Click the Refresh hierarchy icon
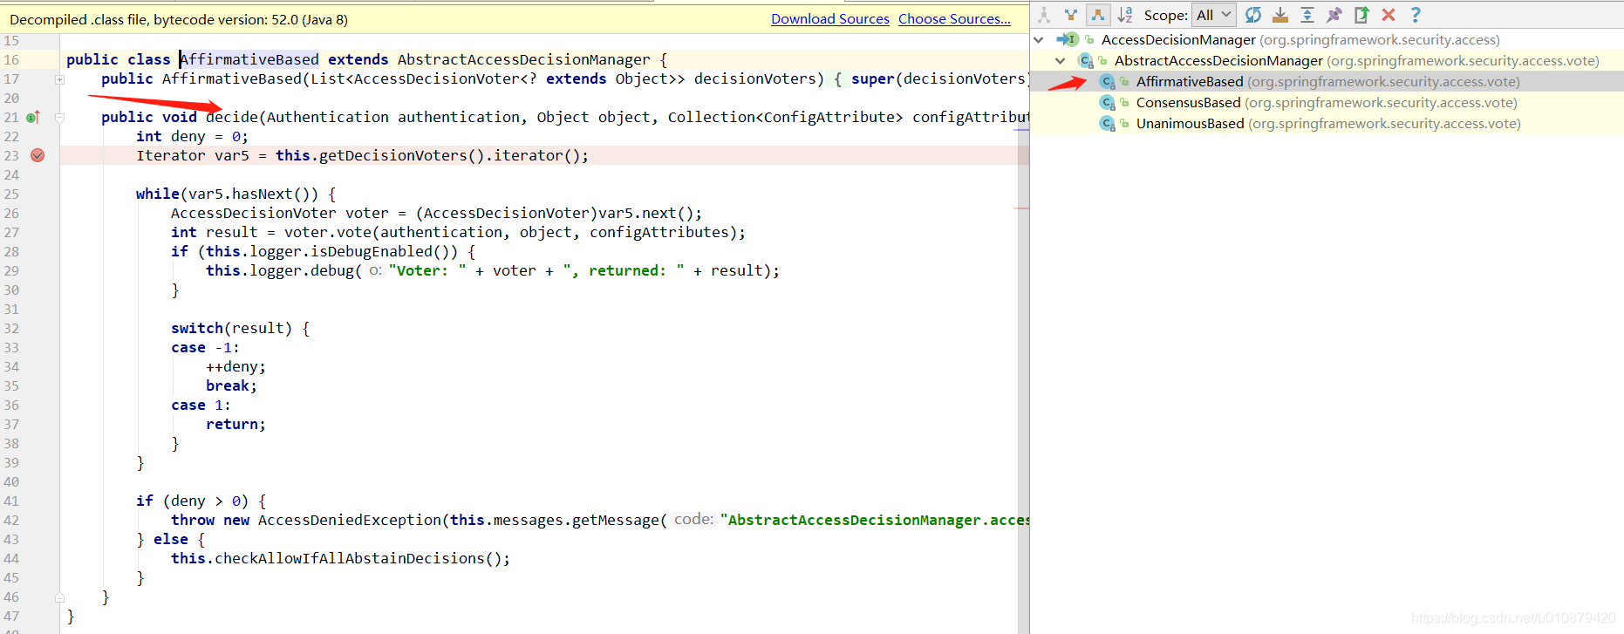 pos(1253,15)
